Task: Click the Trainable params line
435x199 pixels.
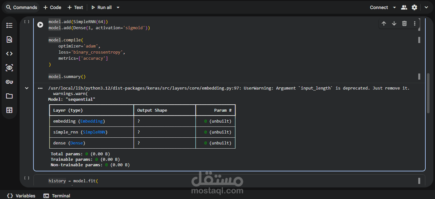Action: click(x=85, y=159)
